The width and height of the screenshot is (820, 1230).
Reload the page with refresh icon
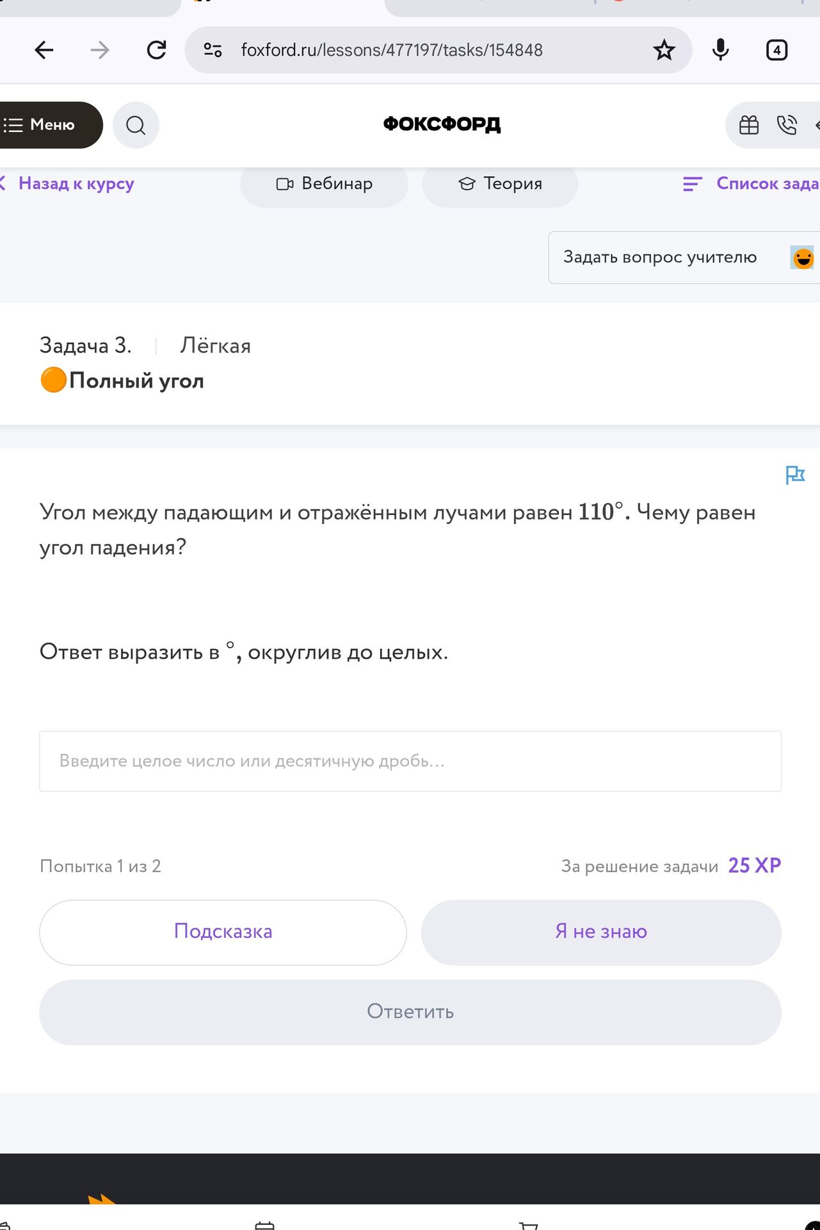pos(156,50)
